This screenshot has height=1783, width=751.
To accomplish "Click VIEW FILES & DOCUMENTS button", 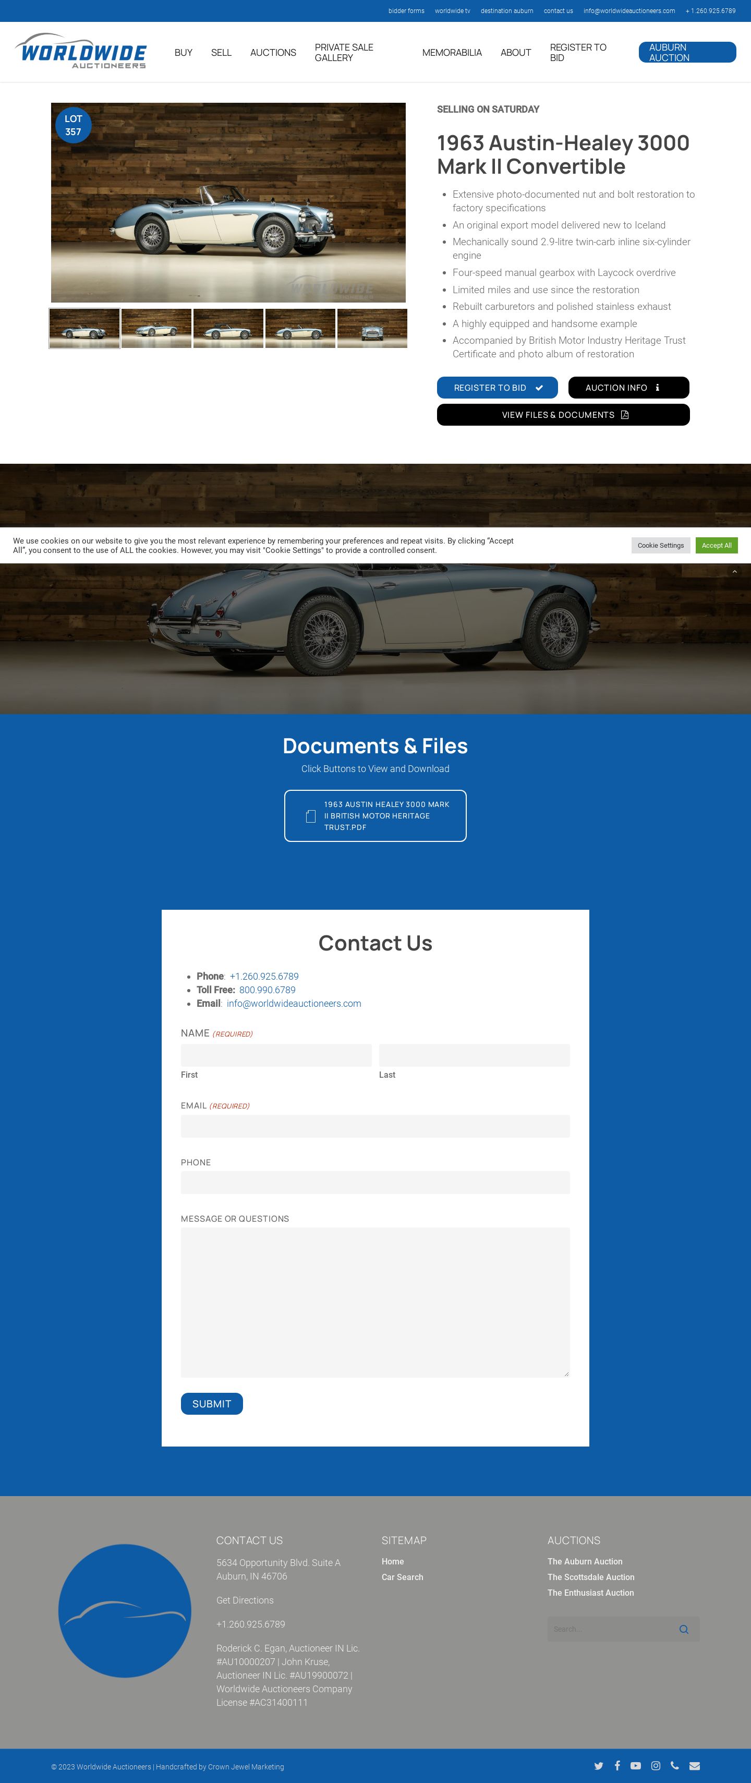I will pos(563,415).
